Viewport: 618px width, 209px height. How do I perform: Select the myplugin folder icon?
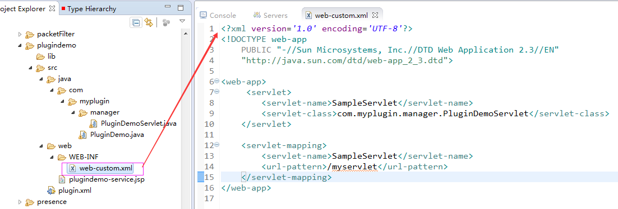pos(72,101)
